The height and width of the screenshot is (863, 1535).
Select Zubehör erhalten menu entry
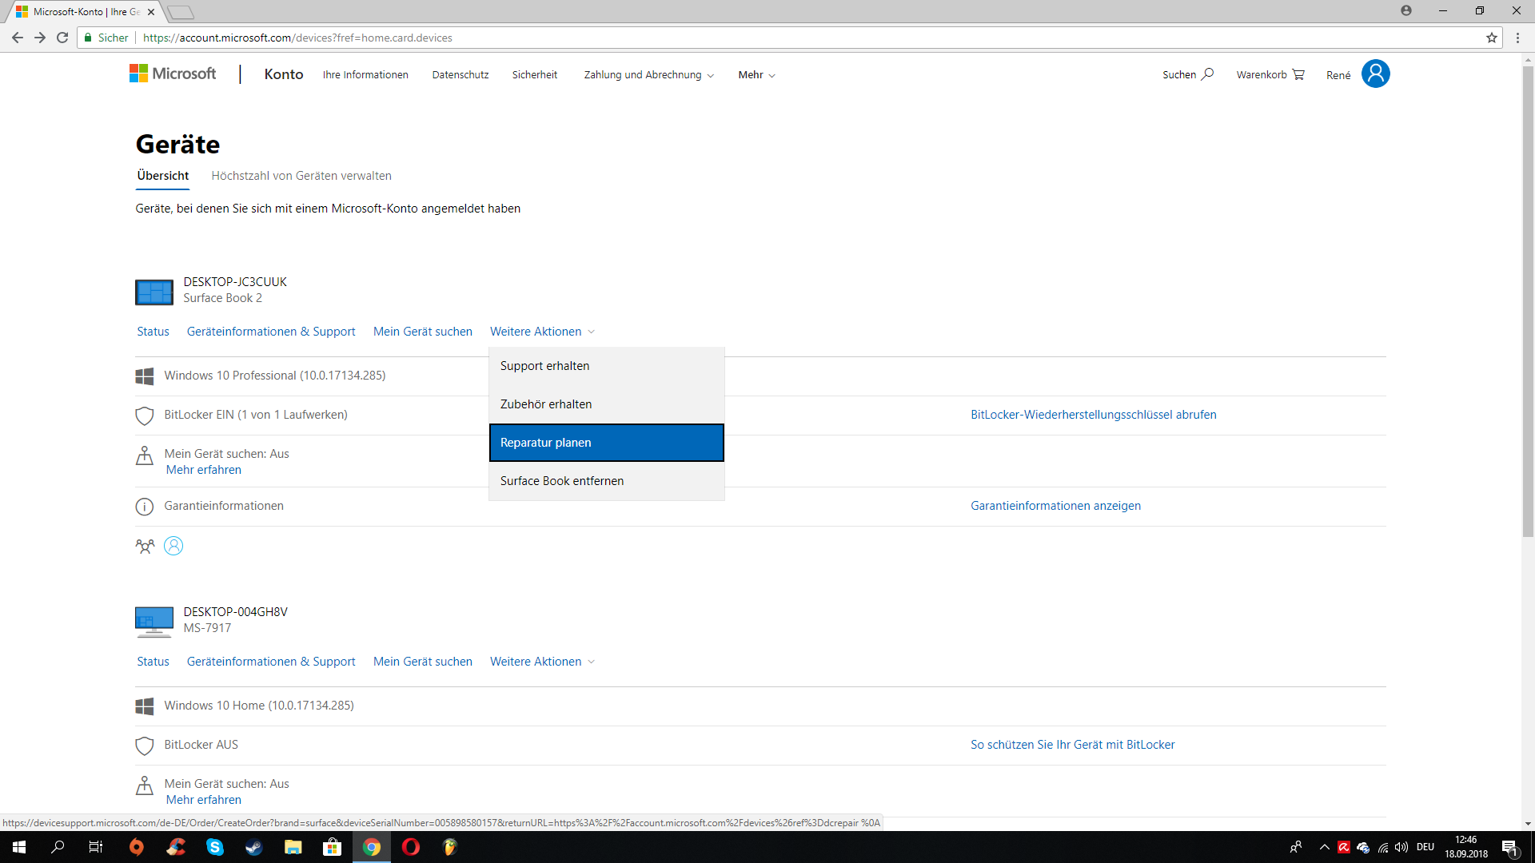(607, 404)
